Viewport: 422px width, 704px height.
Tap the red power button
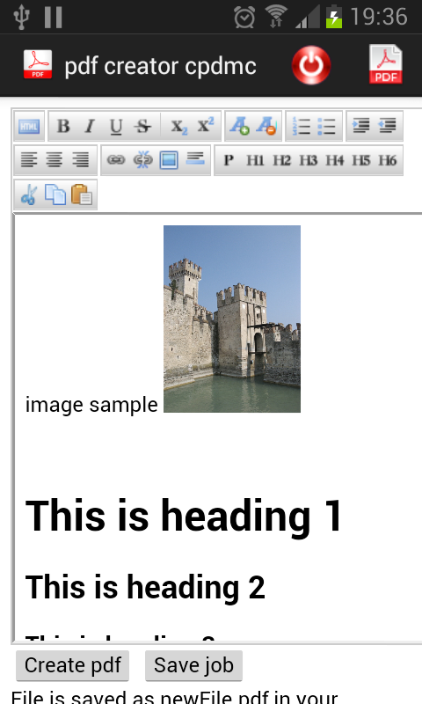tap(311, 65)
